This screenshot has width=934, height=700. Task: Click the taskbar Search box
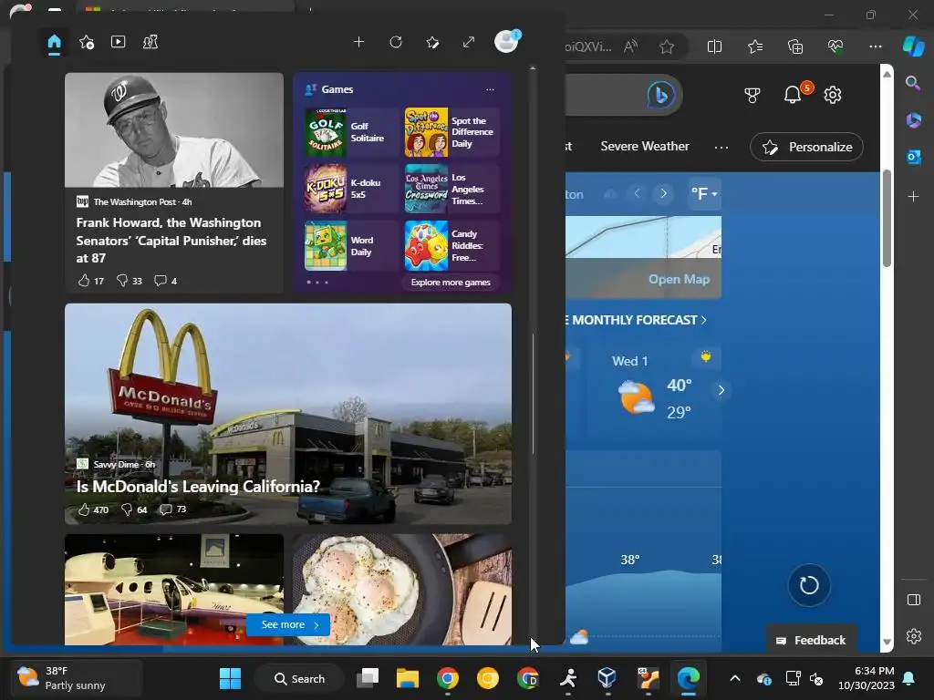point(299,678)
